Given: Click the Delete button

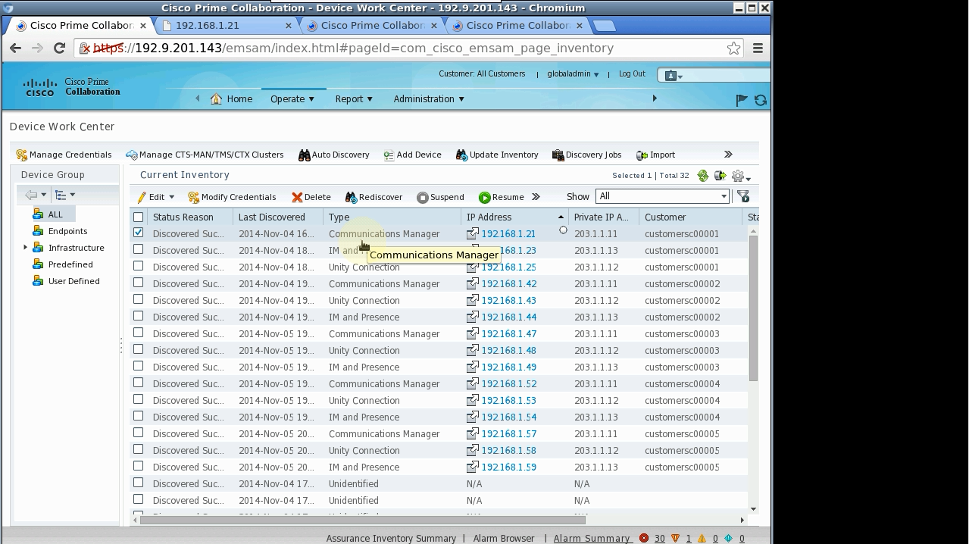Looking at the screenshot, I should (x=311, y=197).
